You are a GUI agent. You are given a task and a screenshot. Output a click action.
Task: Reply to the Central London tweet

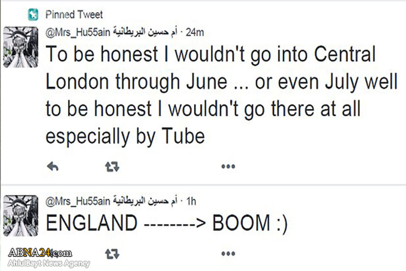(52, 166)
